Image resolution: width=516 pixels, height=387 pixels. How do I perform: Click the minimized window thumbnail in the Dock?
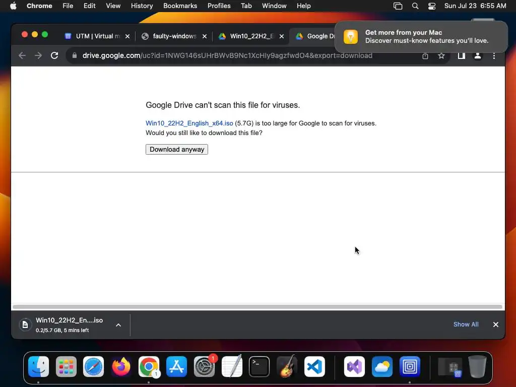450,367
